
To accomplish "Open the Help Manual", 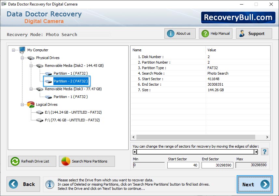I will coord(216,33).
